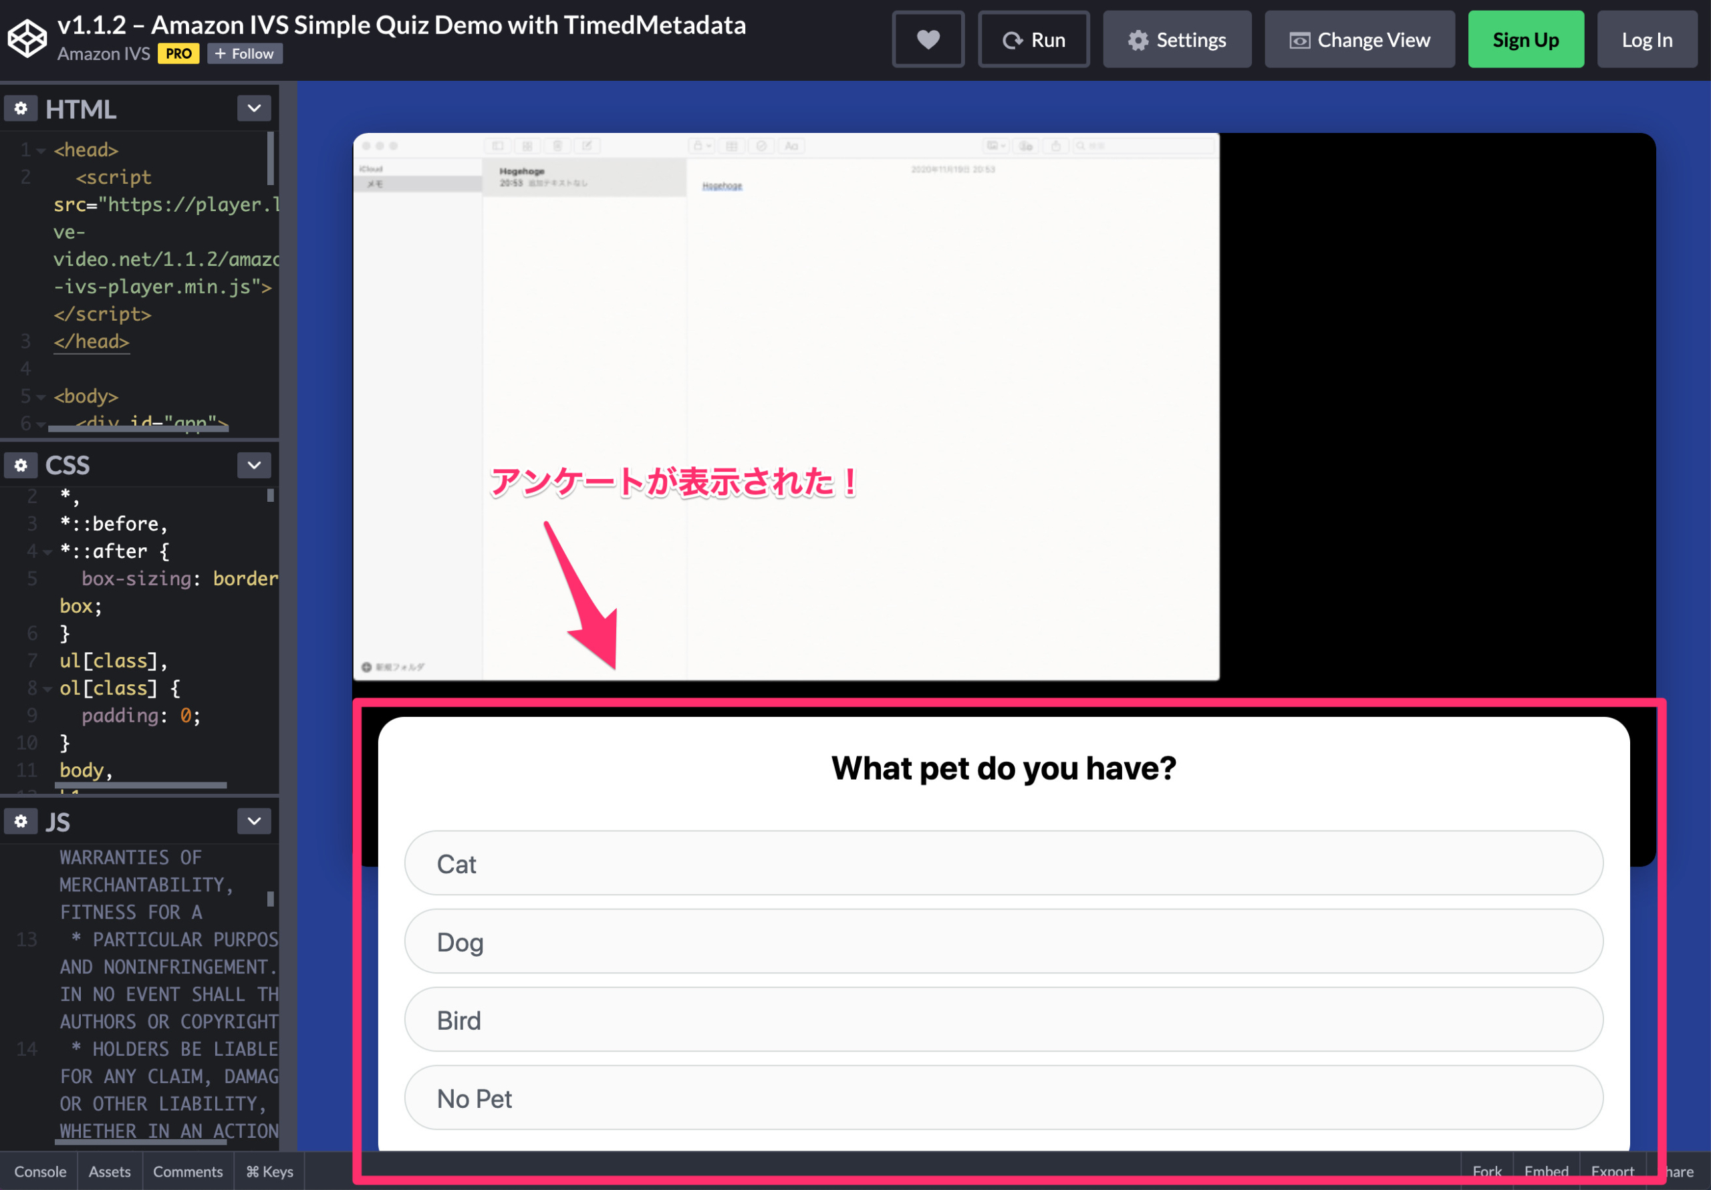This screenshot has width=1711, height=1190.
Task: Collapse the div id app fold arrow
Action: pyautogui.click(x=41, y=424)
